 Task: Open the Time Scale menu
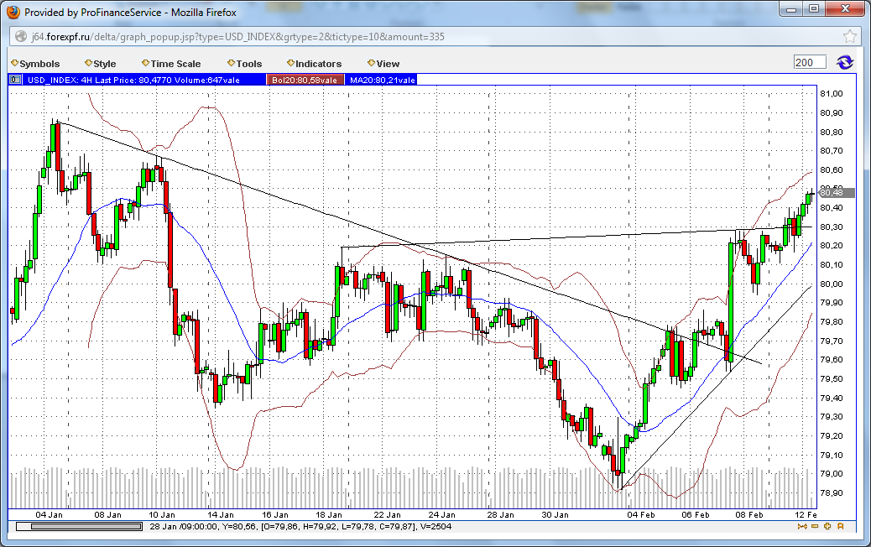(171, 64)
